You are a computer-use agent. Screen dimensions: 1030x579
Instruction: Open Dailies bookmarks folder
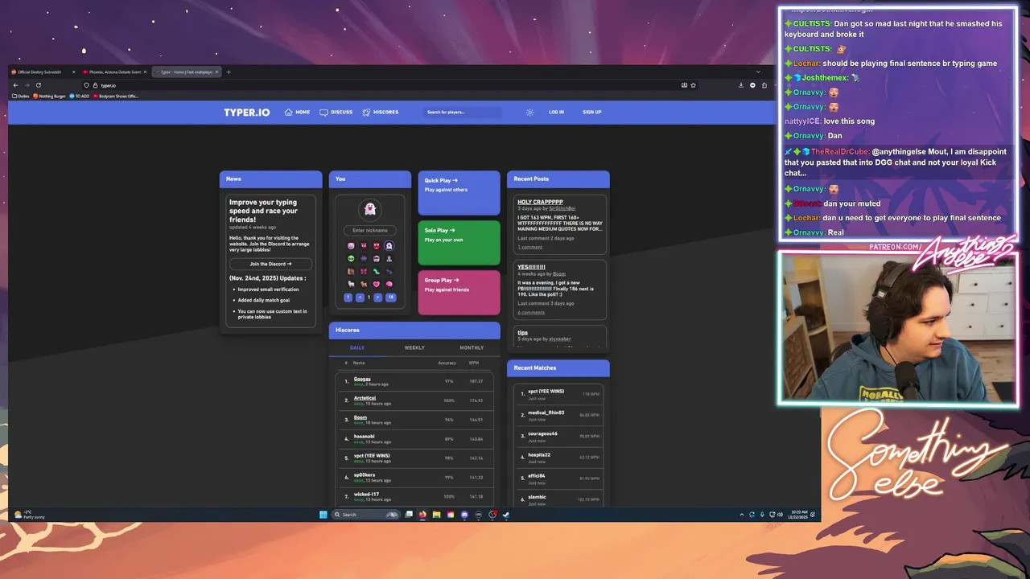click(21, 96)
